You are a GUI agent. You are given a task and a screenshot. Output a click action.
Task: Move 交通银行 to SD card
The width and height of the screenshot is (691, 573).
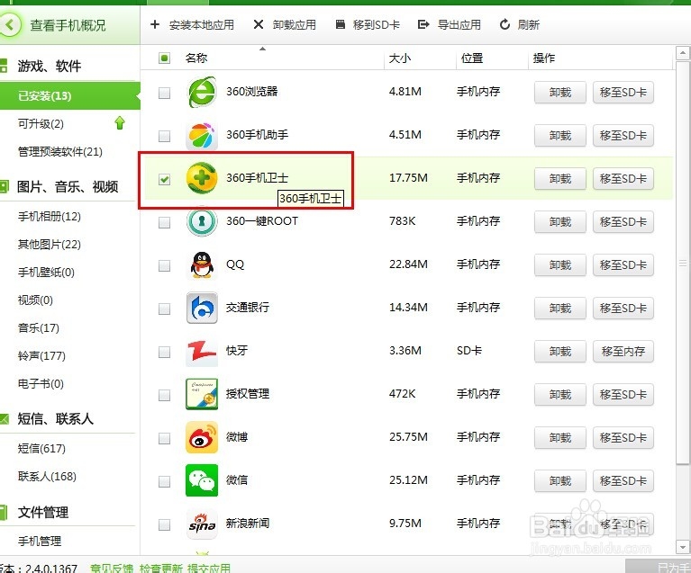pos(623,308)
